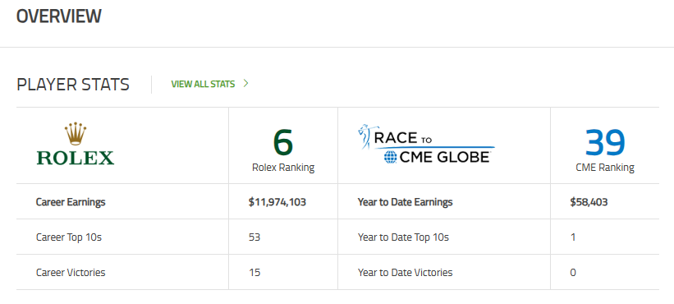Select the Rolex Ranking number 6
Screen dimensions: 674x304
click(x=283, y=143)
